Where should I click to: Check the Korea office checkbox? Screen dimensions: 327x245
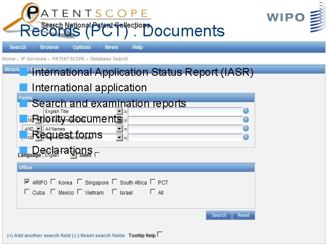[x=54, y=181]
